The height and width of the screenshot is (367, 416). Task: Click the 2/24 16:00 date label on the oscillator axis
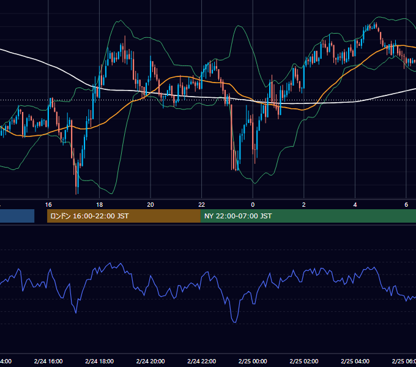point(48,361)
